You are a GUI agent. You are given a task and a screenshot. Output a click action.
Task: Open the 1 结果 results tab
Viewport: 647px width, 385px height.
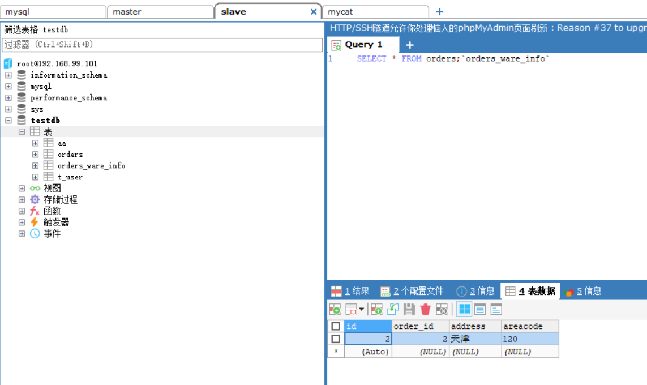(350, 291)
